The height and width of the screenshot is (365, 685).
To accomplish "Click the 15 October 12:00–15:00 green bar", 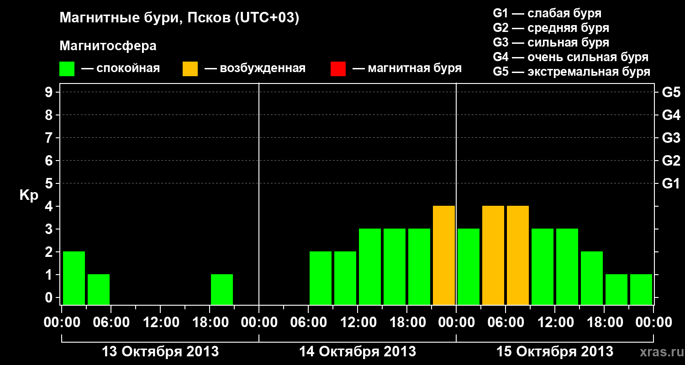I will click(567, 266).
